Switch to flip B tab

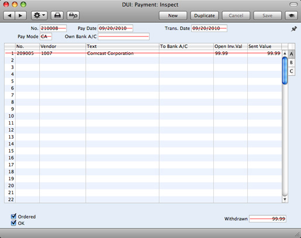click(x=291, y=63)
